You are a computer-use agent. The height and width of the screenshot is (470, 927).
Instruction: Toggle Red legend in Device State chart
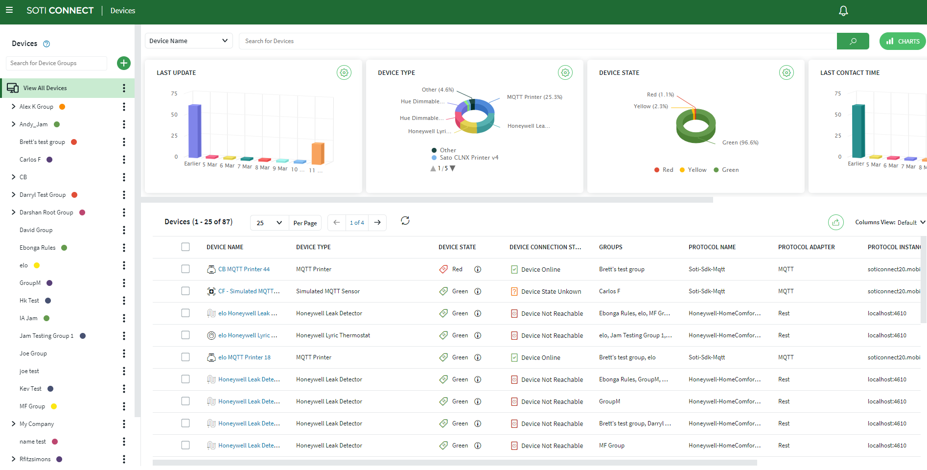[664, 170]
